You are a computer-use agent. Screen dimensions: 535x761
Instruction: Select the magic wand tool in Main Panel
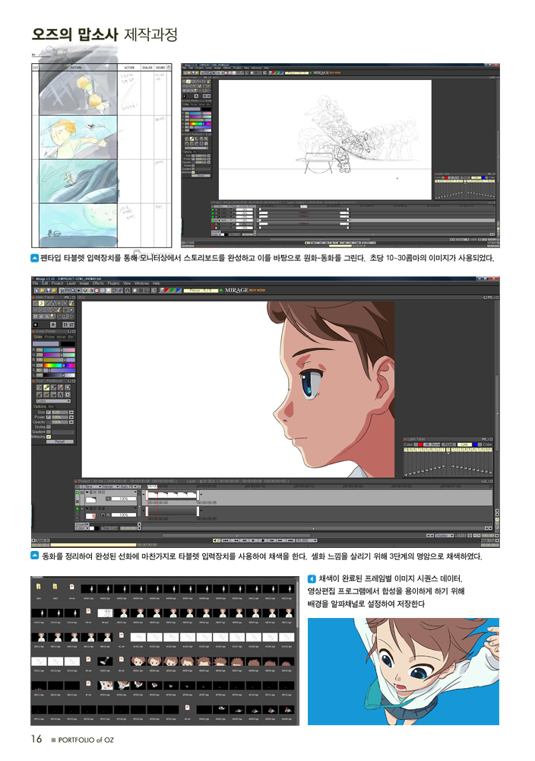(52, 317)
